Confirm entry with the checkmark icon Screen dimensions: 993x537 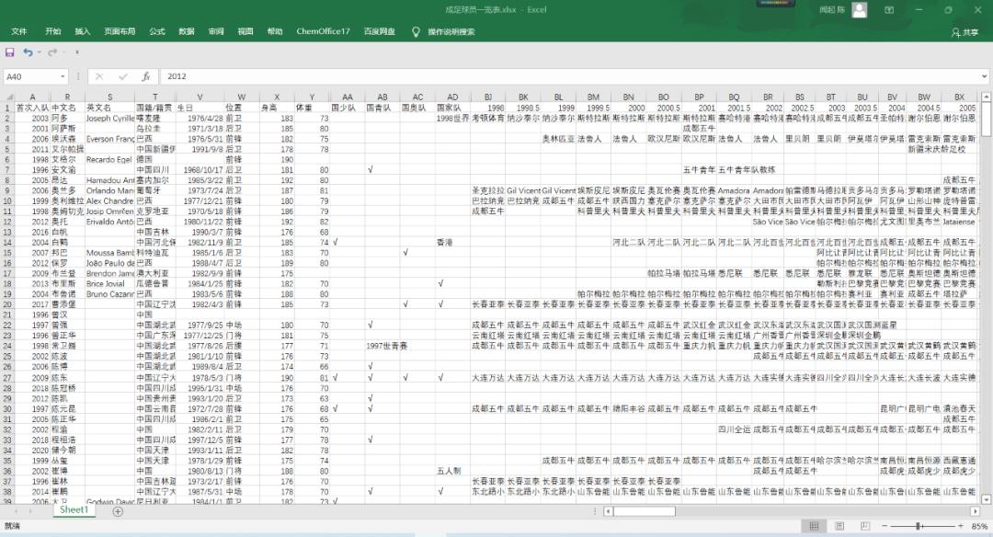(x=123, y=76)
